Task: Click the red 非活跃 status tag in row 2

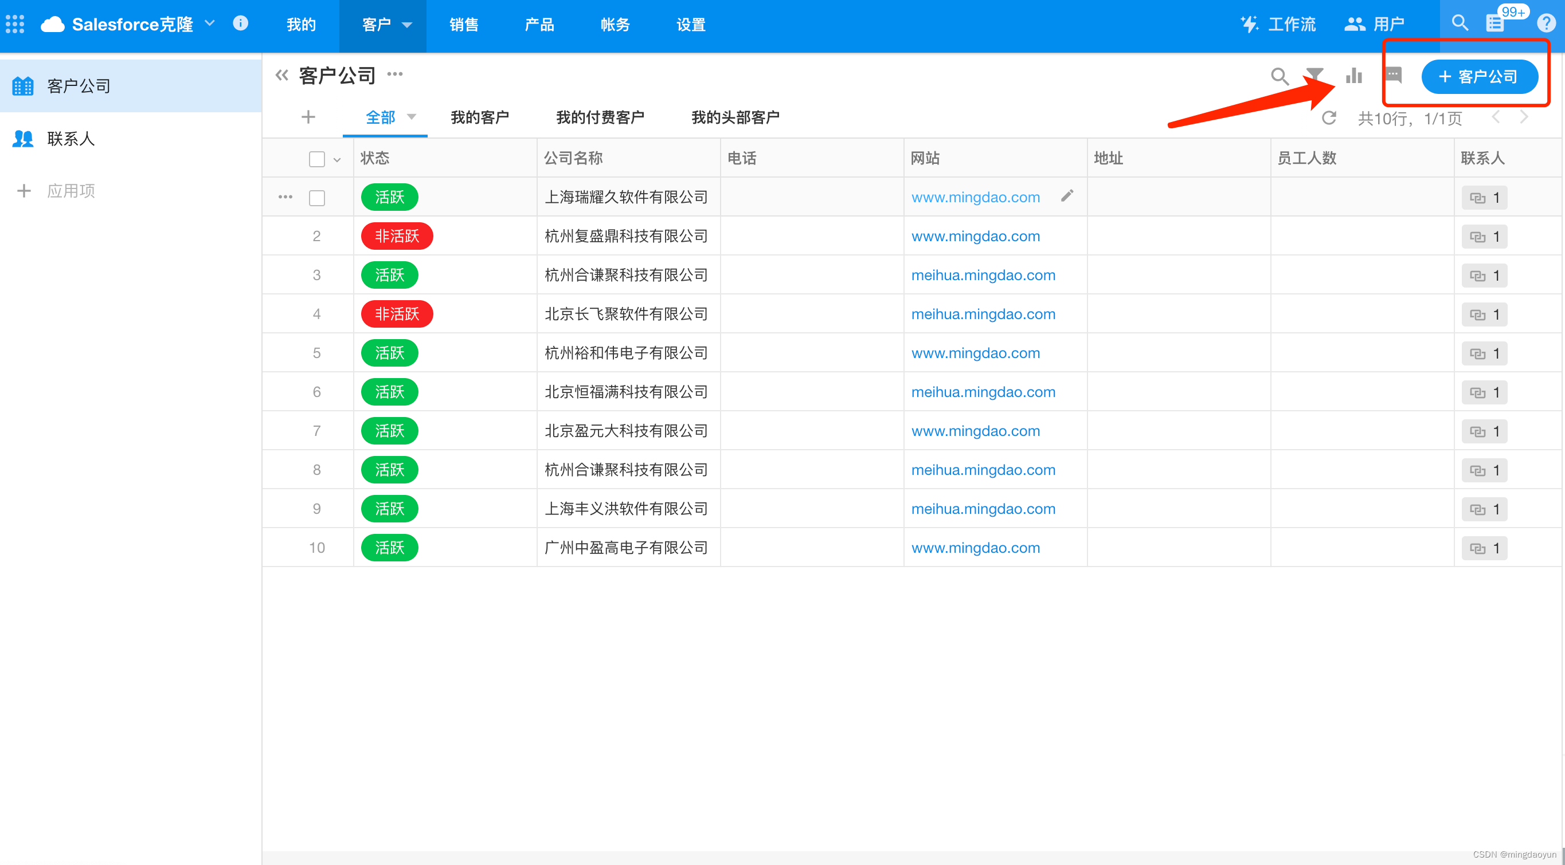Action: tap(396, 236)
